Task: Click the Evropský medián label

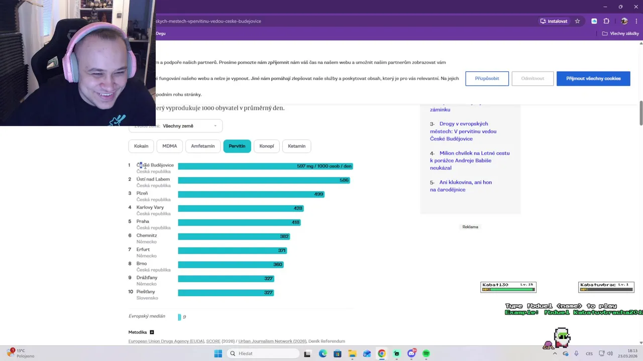Action: [147, 316]
